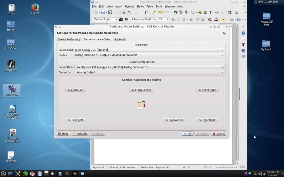Run spelling check with ABC icon
This screenshot has width=284, height=177.
pos(181,12)
